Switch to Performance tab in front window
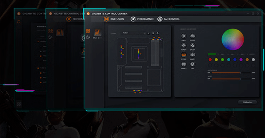 tap(142, 19)
